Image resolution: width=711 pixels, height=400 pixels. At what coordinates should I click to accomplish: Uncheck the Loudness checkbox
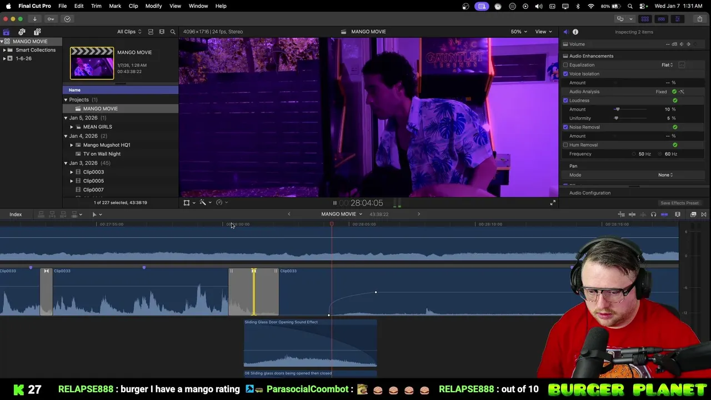565,101
